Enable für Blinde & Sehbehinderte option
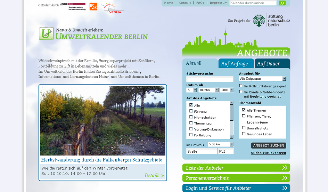This screenshot has width=328, height=192. [x=241, y=92]
